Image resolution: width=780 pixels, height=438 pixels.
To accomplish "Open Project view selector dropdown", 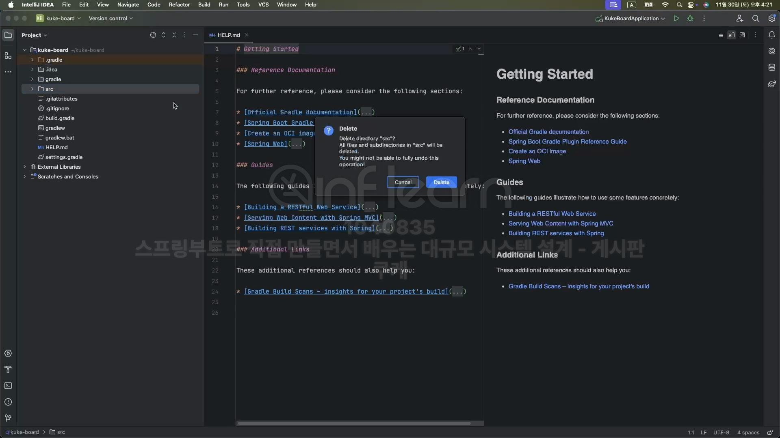I will tap(35, 35).
